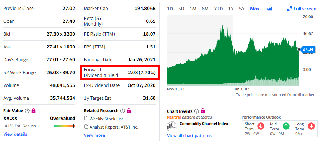This screenshot has width=322, height=141.
Task: Click the Weekly Stock List document icon
Action: click(86, 119)
